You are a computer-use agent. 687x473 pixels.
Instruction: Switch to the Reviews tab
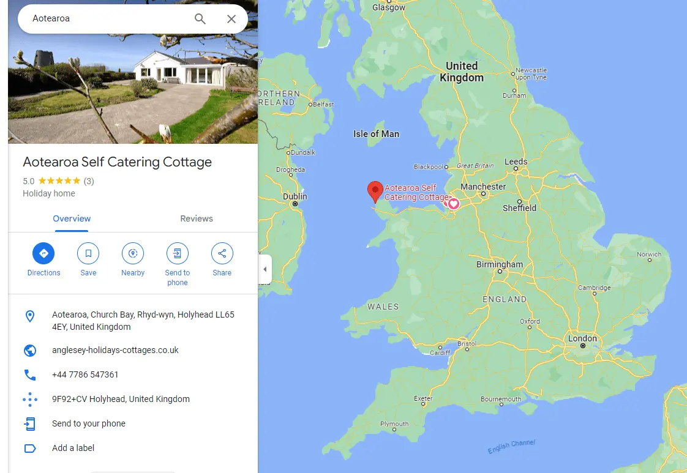click(197, 218)
